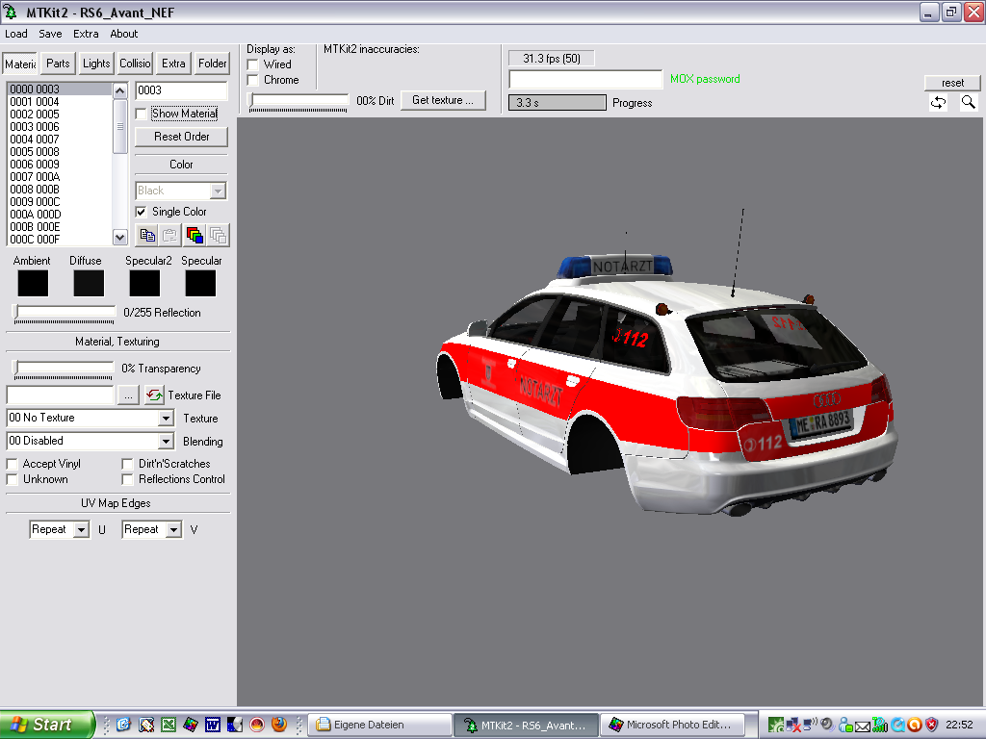
Task: Open the 00 No Texture dropdown
Action: (x=166, y=418)
